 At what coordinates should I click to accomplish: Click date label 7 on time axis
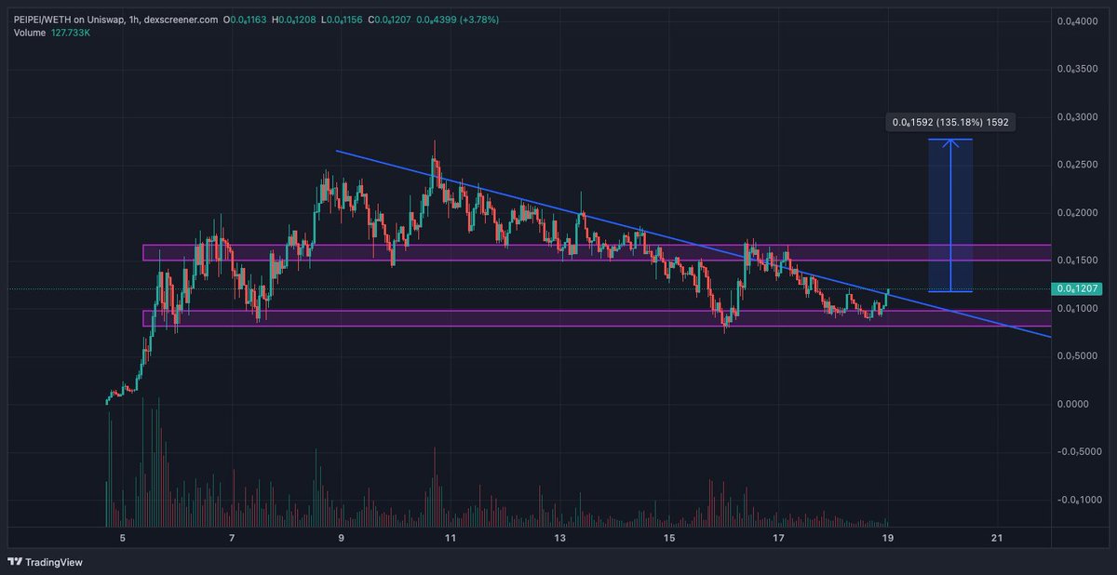[x=232, y=539]
